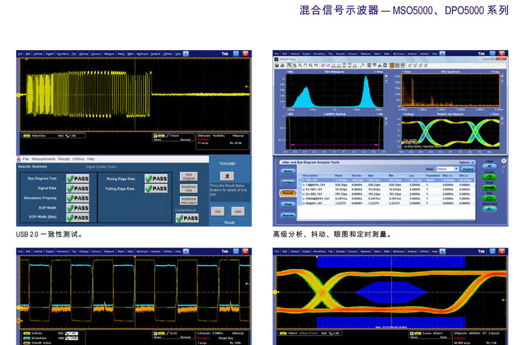This screenshot has width=528, height=345.
Task: Expand the RJ-δδ1, Ch1 row
Action: tap(304, 189)
